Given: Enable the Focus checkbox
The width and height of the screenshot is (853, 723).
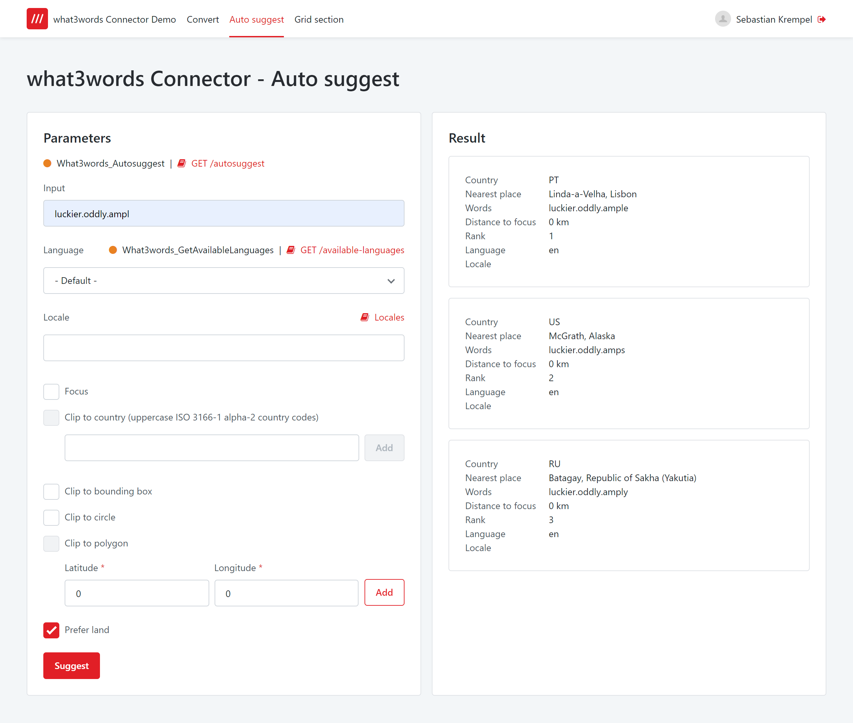Looking at the screenshot, I should (x=51, y=391).
